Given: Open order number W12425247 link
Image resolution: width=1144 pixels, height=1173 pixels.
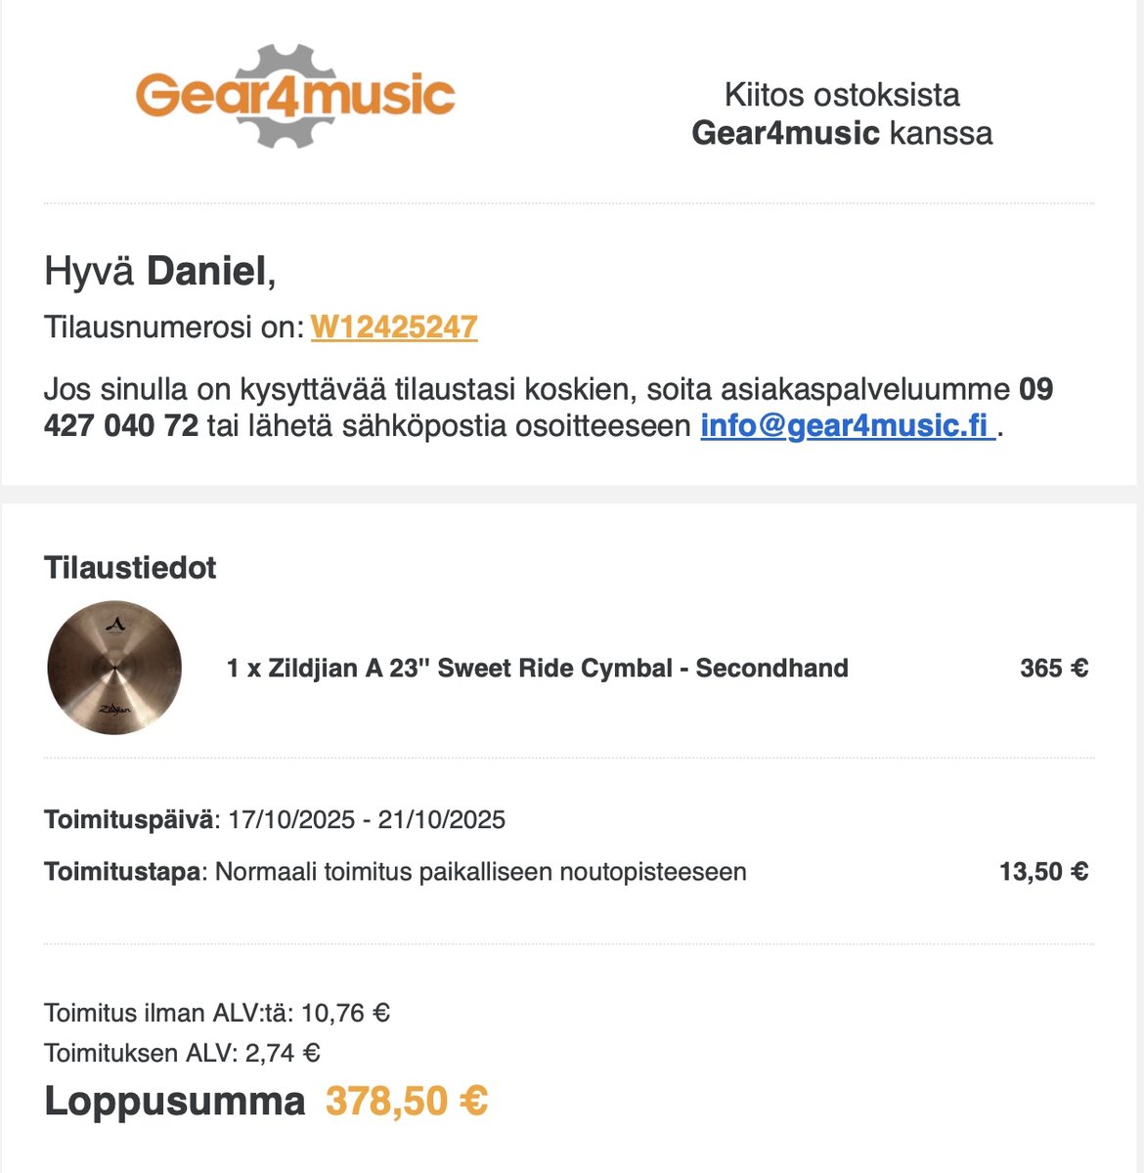Looking at the screenshot, I should click(394, 326).
